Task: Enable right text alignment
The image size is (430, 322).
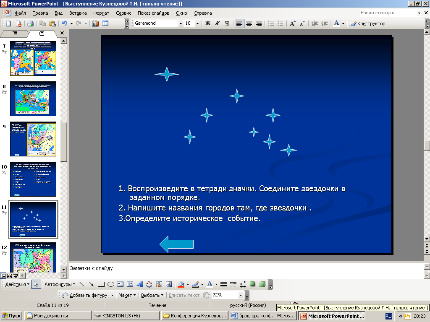Action: [x=258, y=23]
